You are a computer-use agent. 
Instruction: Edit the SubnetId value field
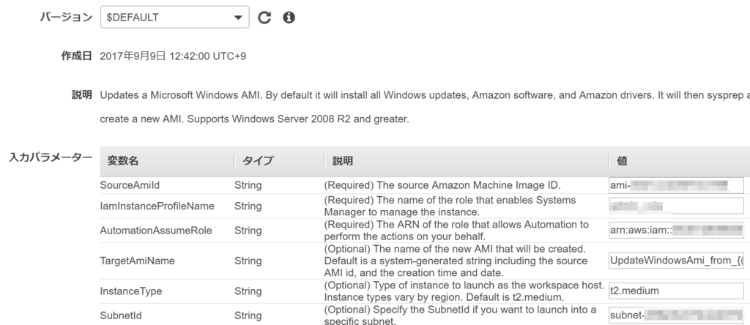click(676, 315)
